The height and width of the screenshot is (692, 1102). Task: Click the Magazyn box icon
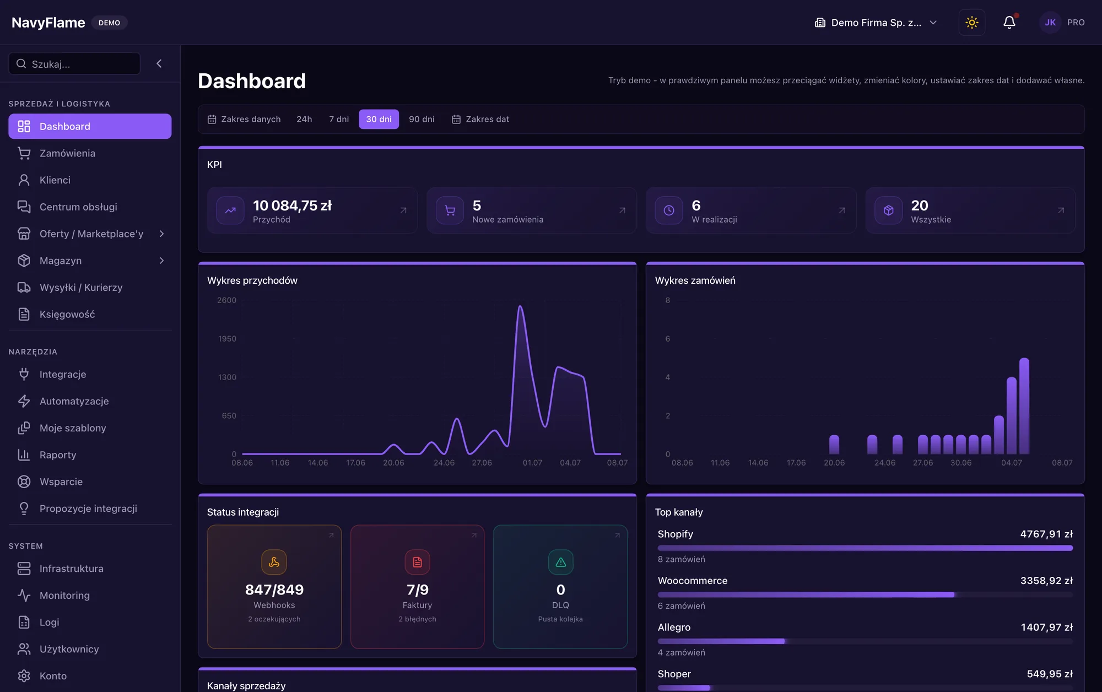24,261
